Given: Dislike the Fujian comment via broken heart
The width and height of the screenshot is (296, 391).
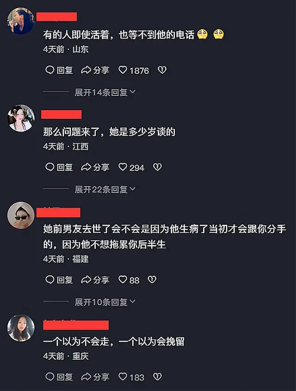Looking at the screenshot, I should pyautogui.click(x=152, y=279).
